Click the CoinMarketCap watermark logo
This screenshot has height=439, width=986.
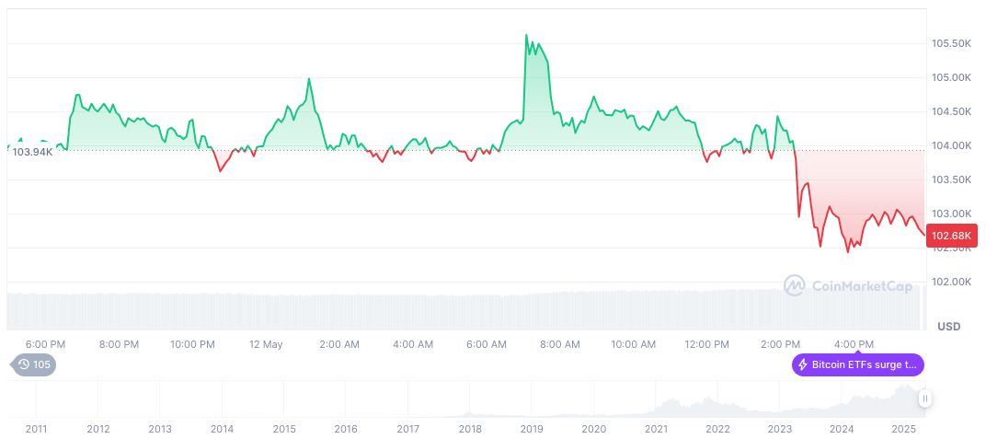(794, 286)
